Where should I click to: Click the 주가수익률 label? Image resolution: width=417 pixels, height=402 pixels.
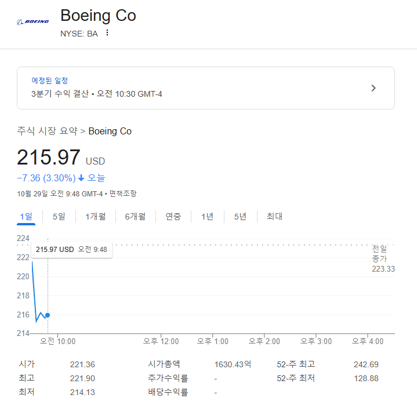point(168,378)
